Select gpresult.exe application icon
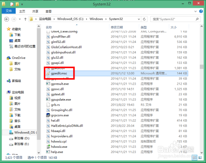This screenshot has height=163, width=206. coord(48,84)
